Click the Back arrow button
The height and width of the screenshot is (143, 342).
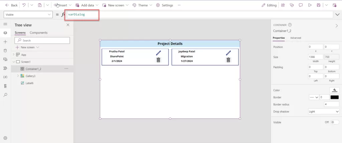[x=11, y=5]
